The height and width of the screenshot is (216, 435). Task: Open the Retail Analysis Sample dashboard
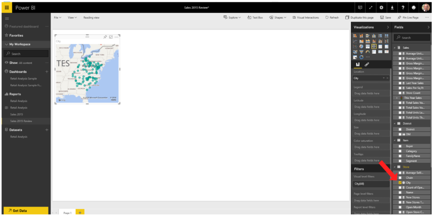23,78
